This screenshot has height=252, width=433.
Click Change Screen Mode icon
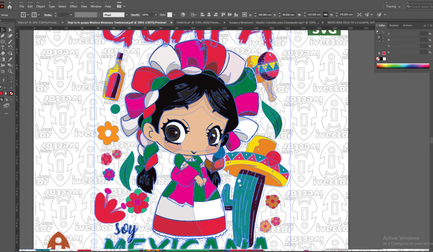(6, 106)
